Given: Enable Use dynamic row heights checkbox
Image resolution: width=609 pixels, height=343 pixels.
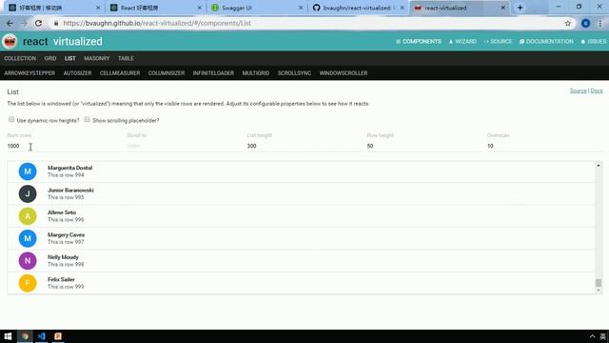Looking at the screenshot, I should pos(11,119).
